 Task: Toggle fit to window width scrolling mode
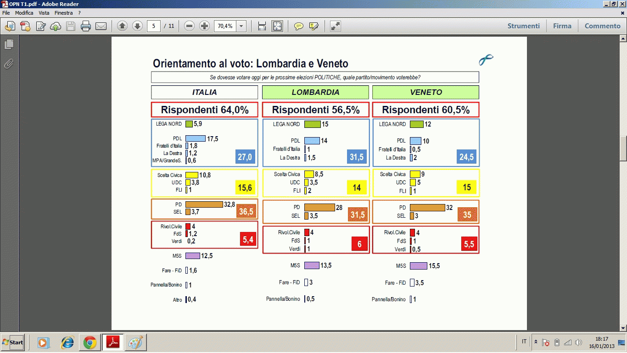[262, 26]
